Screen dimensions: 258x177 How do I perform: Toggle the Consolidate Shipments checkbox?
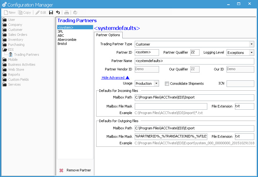click(167, 84)
